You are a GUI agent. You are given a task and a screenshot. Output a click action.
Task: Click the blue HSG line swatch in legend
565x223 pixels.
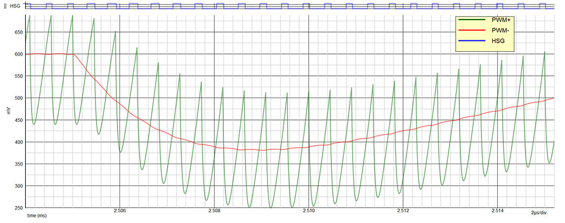(472, 40)
